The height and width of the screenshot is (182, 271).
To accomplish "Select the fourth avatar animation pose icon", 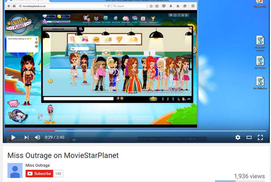I will click(178, 99).
